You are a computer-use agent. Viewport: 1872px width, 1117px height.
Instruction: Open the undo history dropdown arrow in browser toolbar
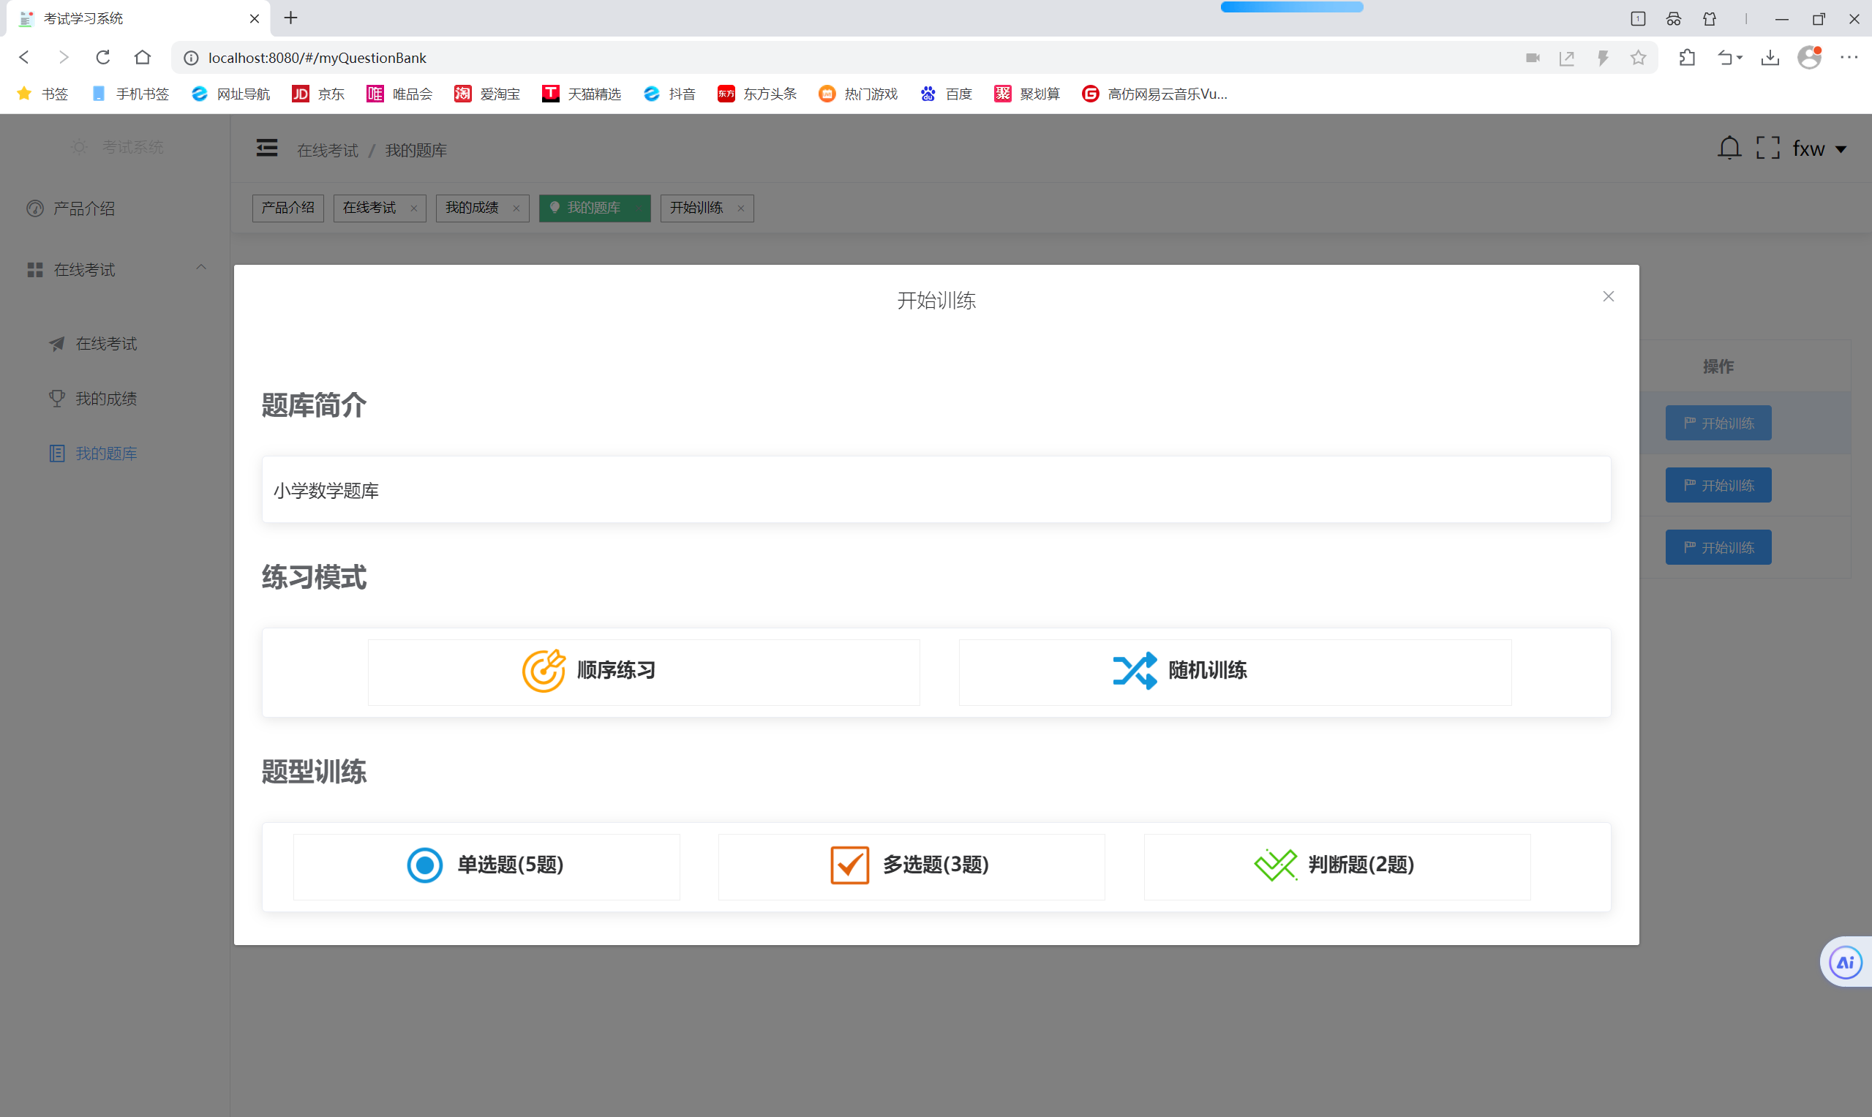pos(1740,58)
